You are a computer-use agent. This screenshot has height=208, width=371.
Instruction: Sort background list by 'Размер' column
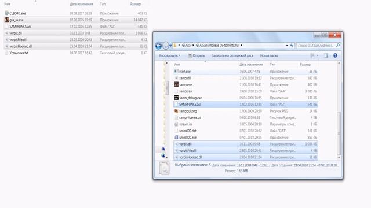tap(136, 4)
